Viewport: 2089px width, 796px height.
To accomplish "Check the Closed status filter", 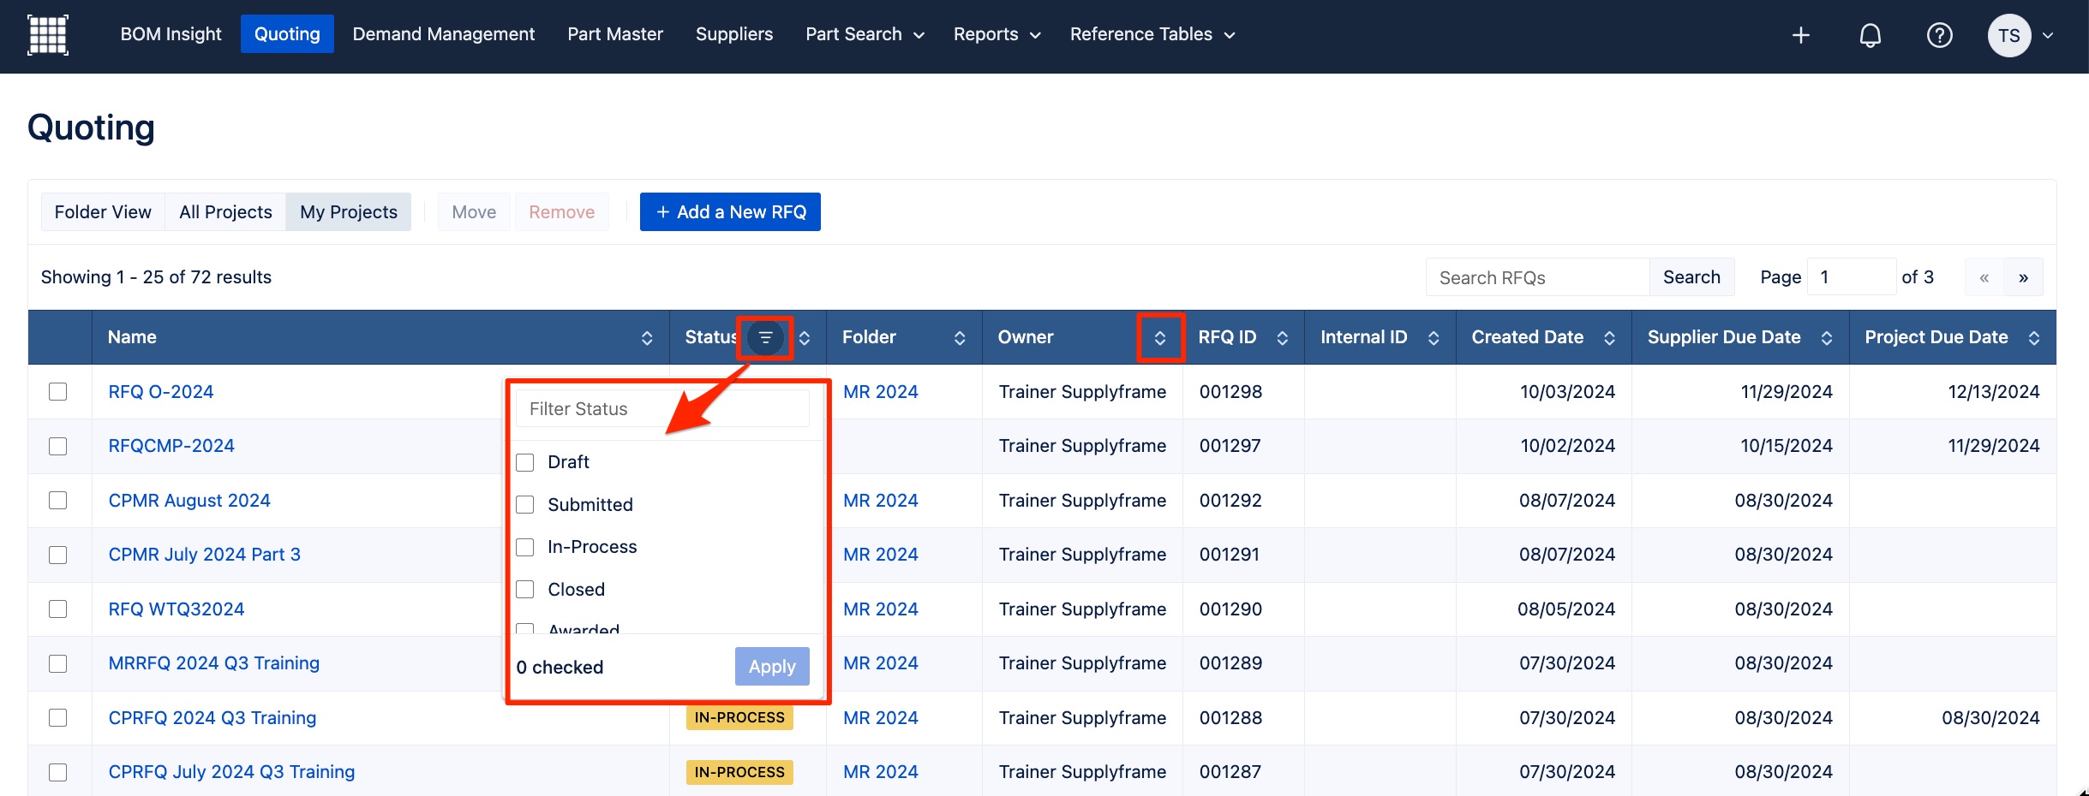I will pyautogui.click(x=525, y=590).
